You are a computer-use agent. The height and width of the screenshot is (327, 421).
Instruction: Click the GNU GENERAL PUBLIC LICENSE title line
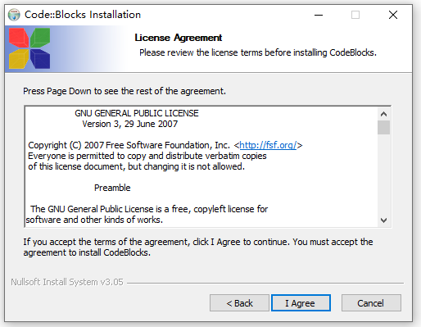(x=137, y=113)
